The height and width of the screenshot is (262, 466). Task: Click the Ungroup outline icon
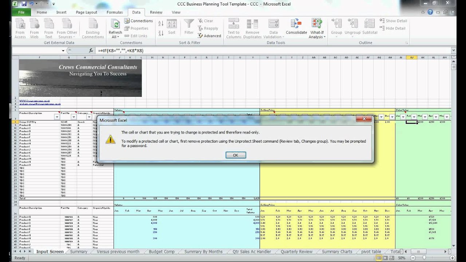[352, 24]
